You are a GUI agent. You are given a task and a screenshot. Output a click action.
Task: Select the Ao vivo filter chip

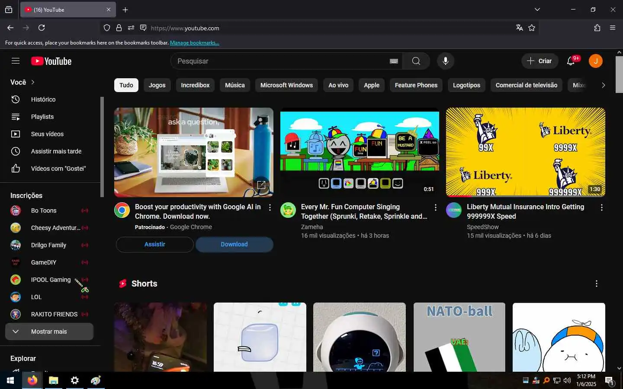coord(338,85)
